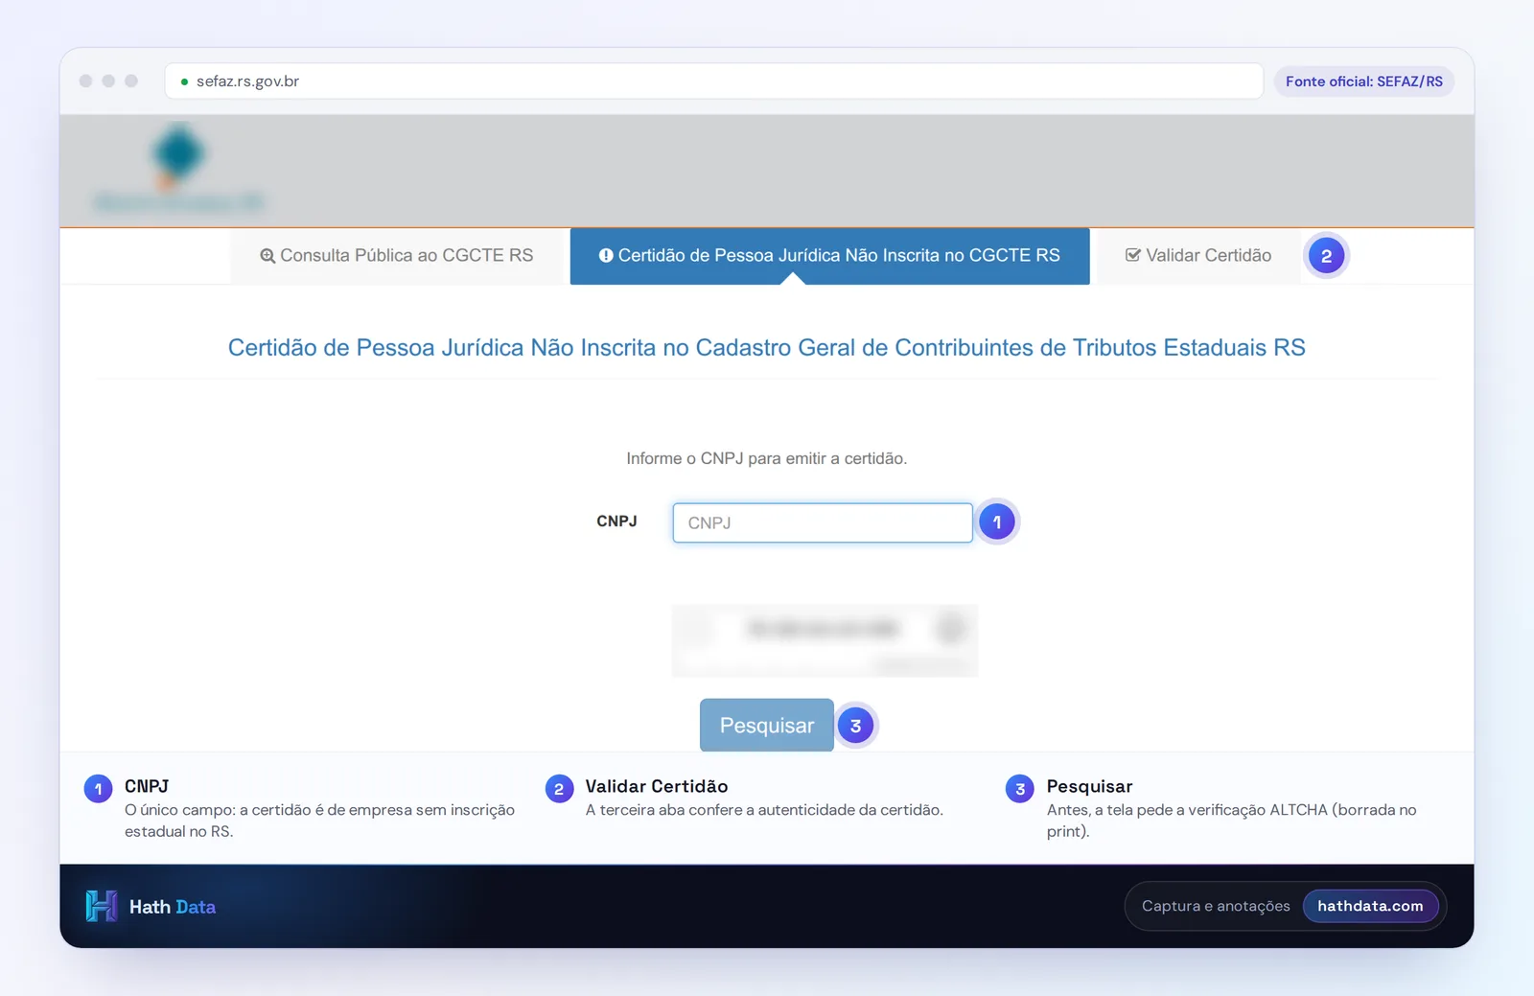Click the magnifier icon on Consulta Pública tab

267,256
